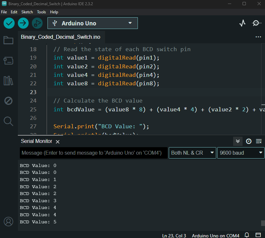Click the Ln 23, Col 3 cursor position
Image resolution: width=265 pixels, height=238 pixels.
tap(174, 236)
